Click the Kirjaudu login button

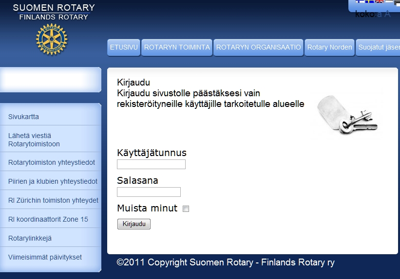134,224
